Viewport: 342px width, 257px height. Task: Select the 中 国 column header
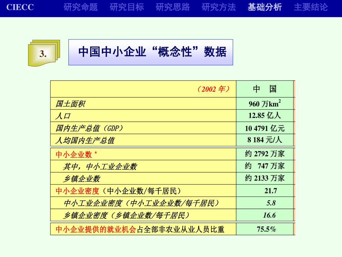pyautogui.click(x=265, y=89)
